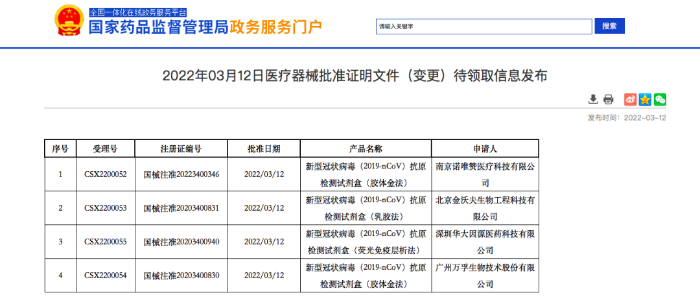The width and height of the screenshot is (700, 306).
Task: Focus the 请输入关键字 search field
Action: pos(484,27)
